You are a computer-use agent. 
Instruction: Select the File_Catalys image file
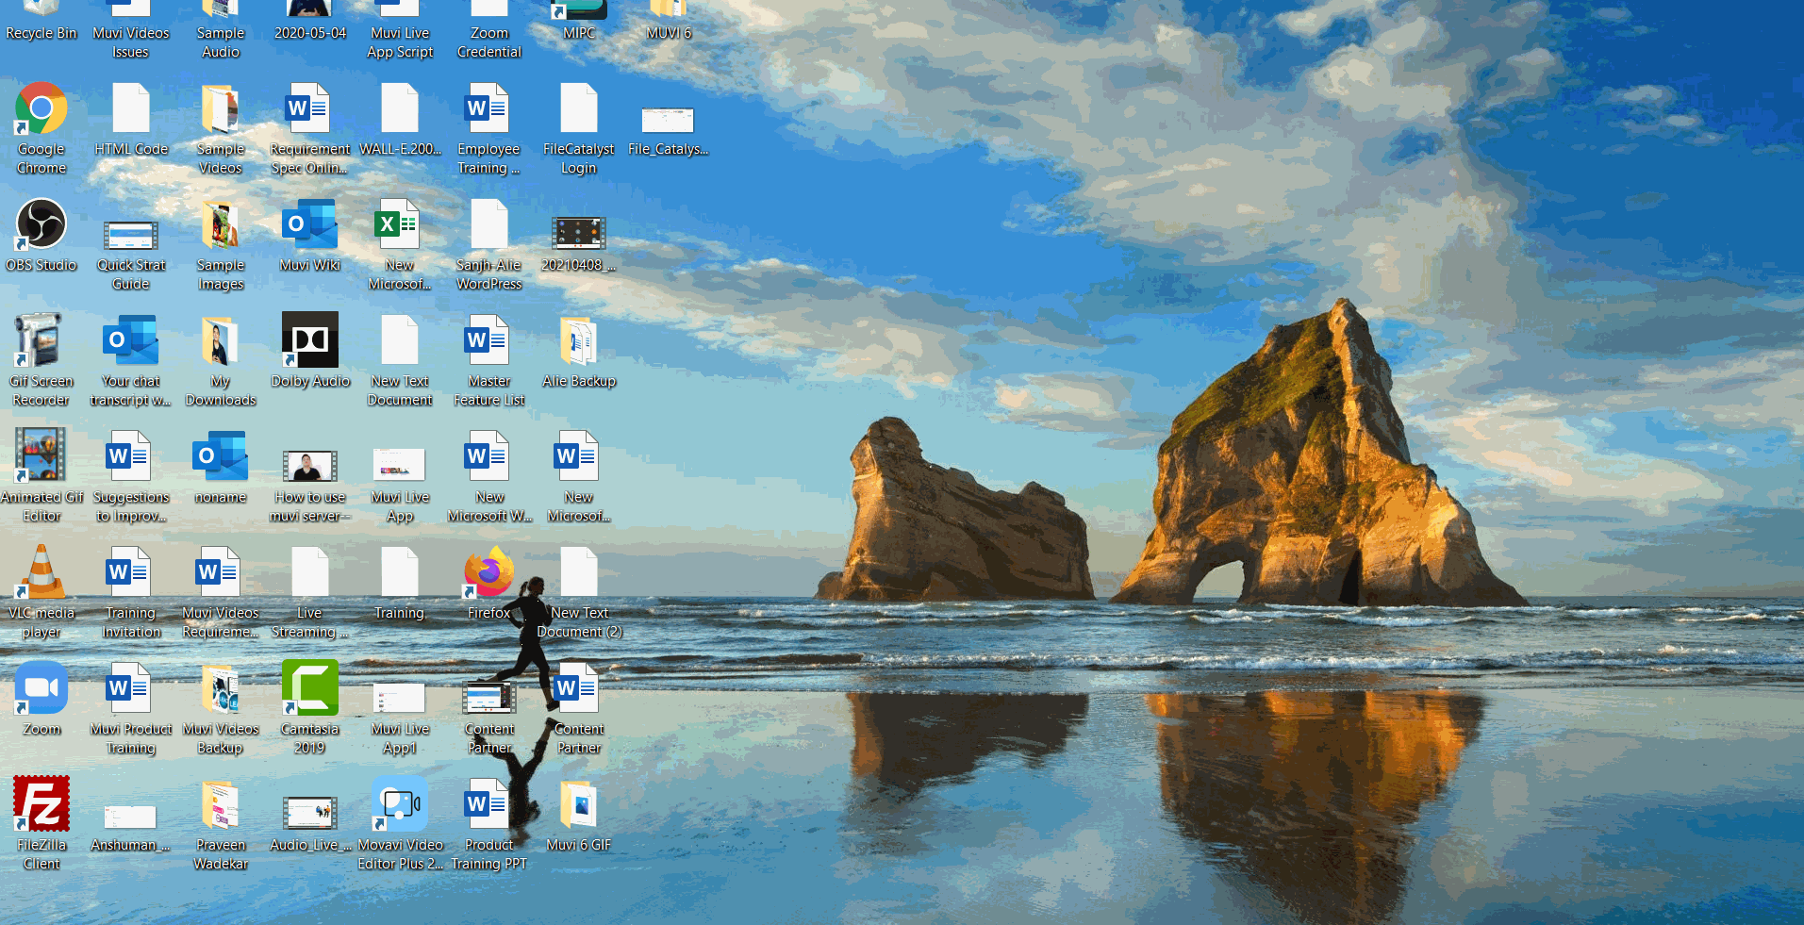[669, 131]
